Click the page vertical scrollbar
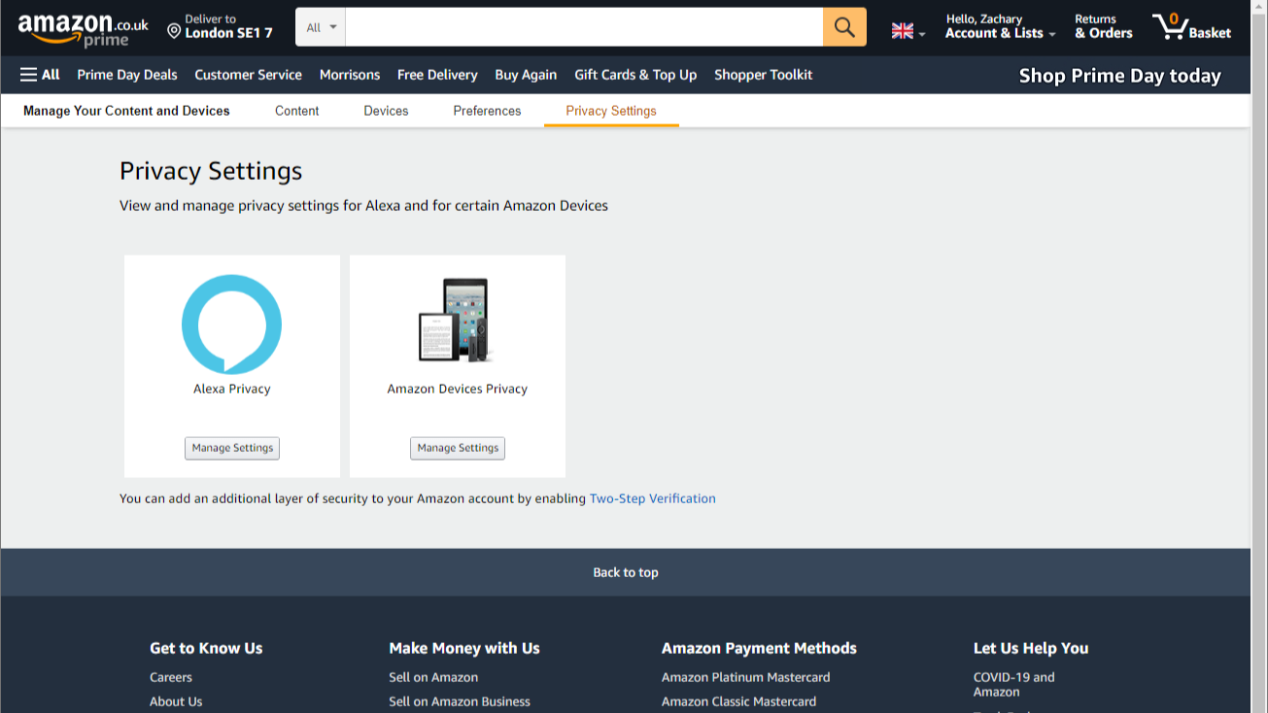Viewport: 1268px width, 713px height. 1259,356
